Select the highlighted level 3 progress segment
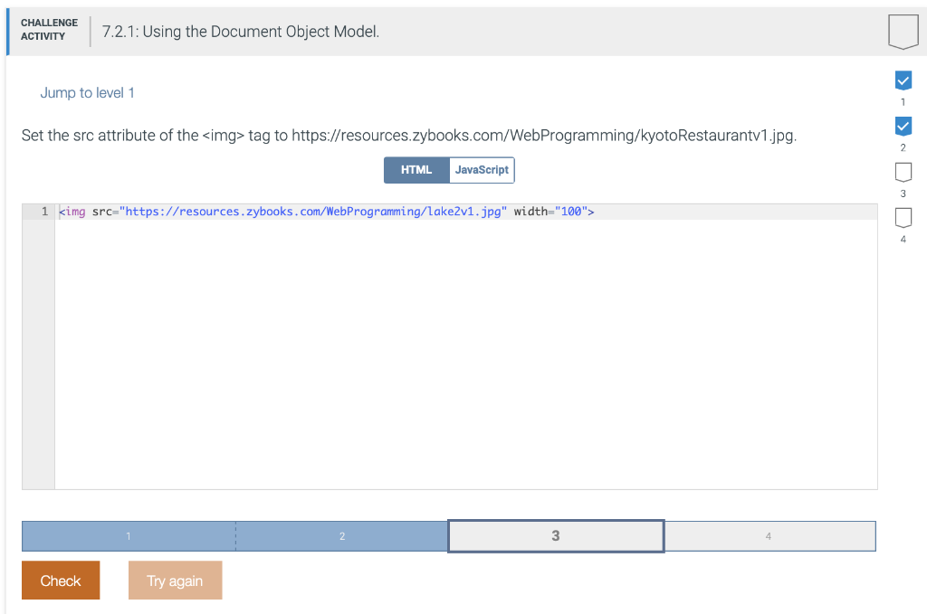 point(555,535)
